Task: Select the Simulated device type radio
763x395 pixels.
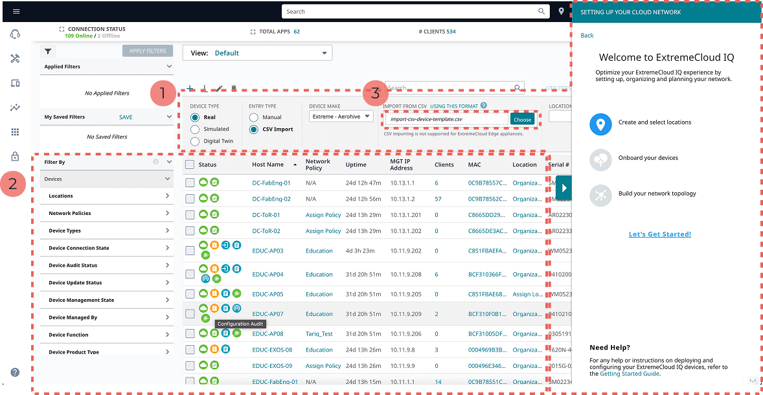Action: tap(195, 129)
